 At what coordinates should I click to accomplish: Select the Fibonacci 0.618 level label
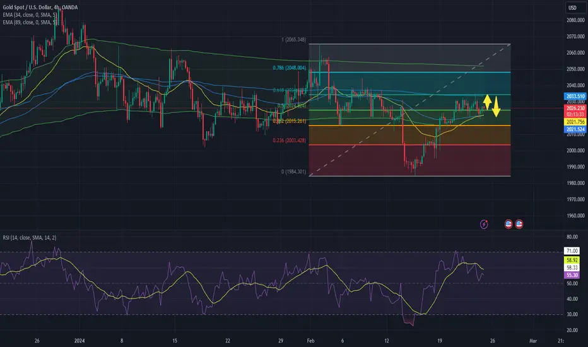click(289, 90)
